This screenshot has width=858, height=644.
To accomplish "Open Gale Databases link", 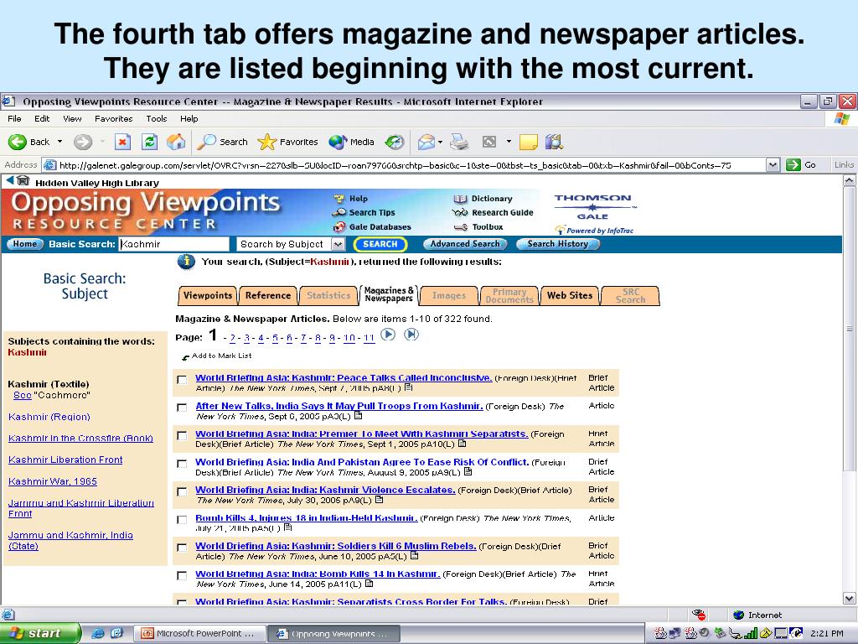I will click(380, 226).
